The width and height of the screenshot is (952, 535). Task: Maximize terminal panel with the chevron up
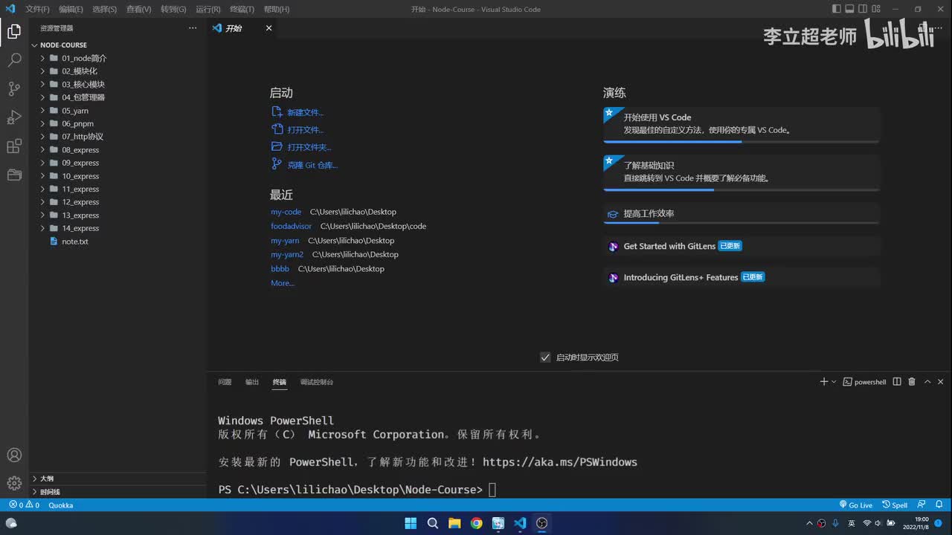[927, 382]
